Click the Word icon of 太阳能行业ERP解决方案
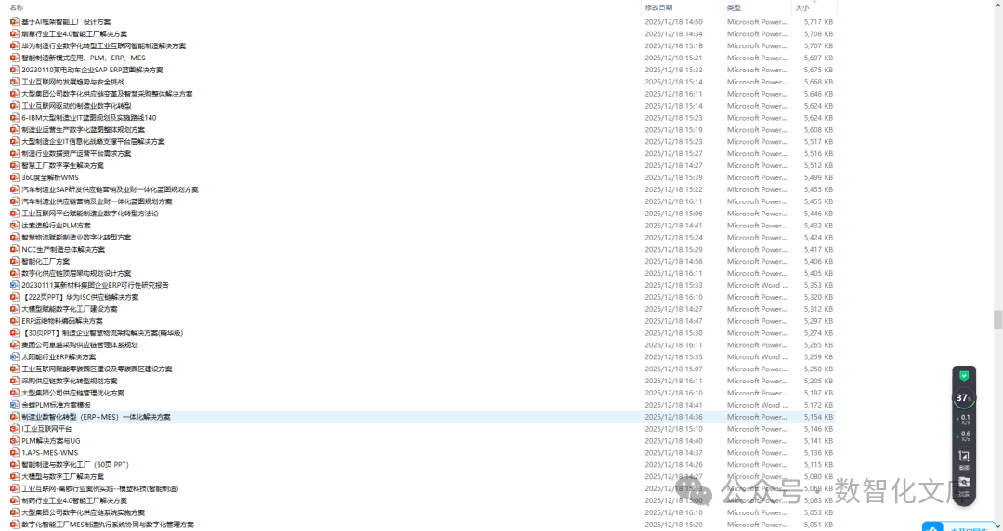Image resolution: width=1003 pixels, height=531 pixels. 15,357
